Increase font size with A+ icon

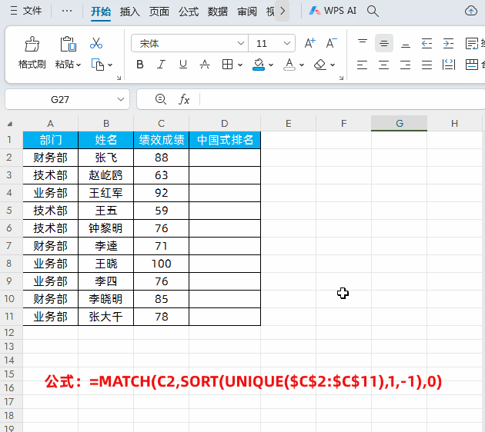(310, 43)
